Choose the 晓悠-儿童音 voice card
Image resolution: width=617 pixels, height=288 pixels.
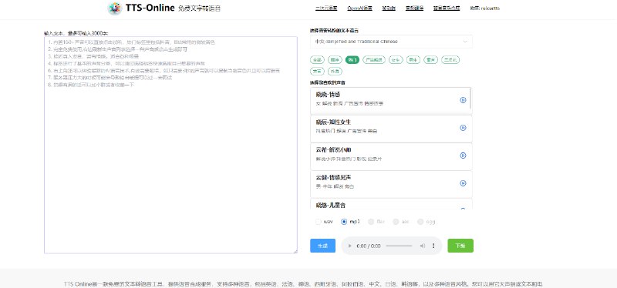(391, 204)
